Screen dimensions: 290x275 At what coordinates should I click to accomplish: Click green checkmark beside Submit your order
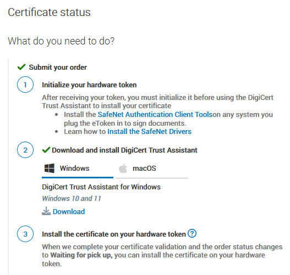click(21, 67)
